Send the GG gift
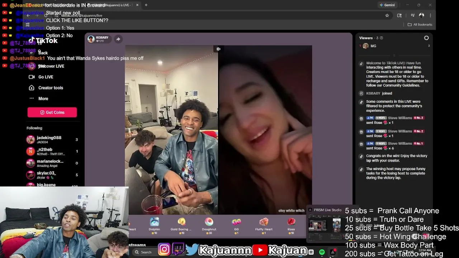 point(236,226)
